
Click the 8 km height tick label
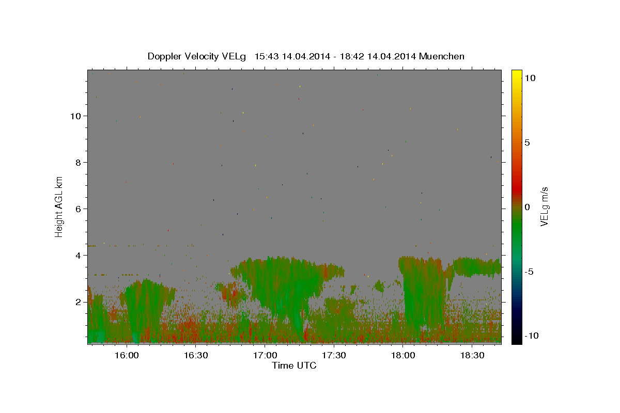click(79, 162)
